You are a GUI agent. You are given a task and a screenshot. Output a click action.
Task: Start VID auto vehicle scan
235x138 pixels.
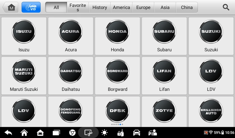31,7
